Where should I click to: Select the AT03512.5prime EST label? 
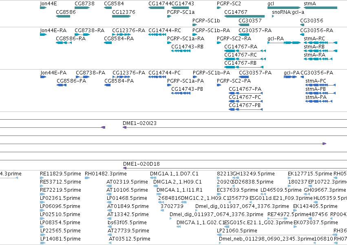pos(129,239)
